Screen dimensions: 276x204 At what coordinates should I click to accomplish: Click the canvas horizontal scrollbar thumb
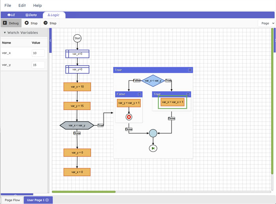pyautogui.click(x=84, y=192)
